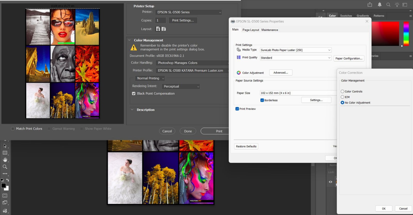
Task: Select the Hand tool in toolbar
Action: click(x=5, y=160)
